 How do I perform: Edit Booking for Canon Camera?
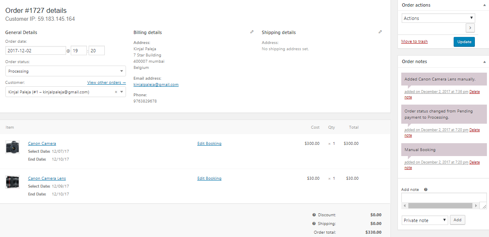209,144
